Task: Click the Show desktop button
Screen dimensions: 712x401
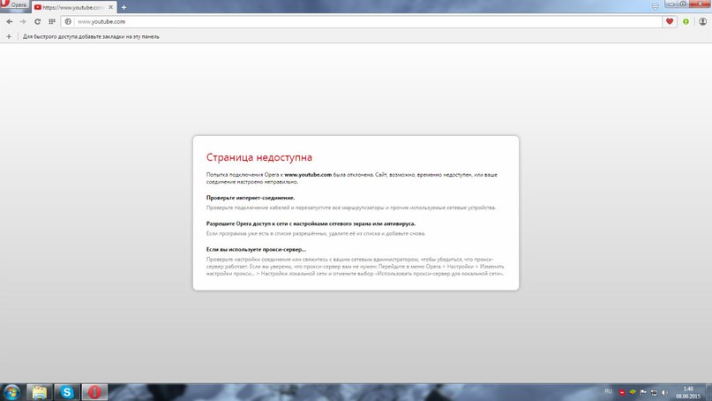Action: 708,392
